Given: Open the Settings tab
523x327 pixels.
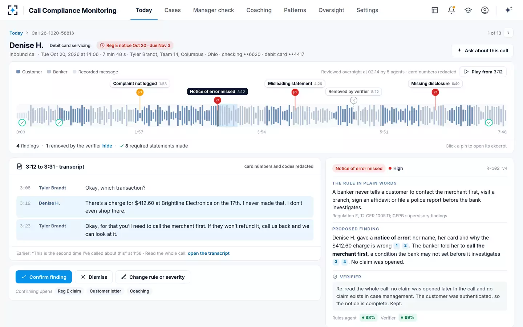Looking at the screenshot, I should tap(367, 10).
